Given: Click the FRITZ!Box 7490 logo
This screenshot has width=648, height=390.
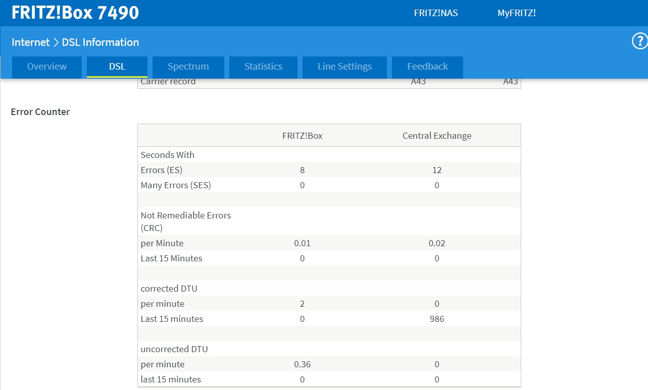Looking at the screenshot, I should click(75, 13).
